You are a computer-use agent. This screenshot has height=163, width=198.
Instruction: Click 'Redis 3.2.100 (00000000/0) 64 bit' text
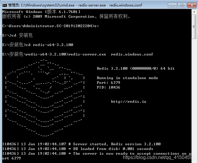(x=136, y=69)
